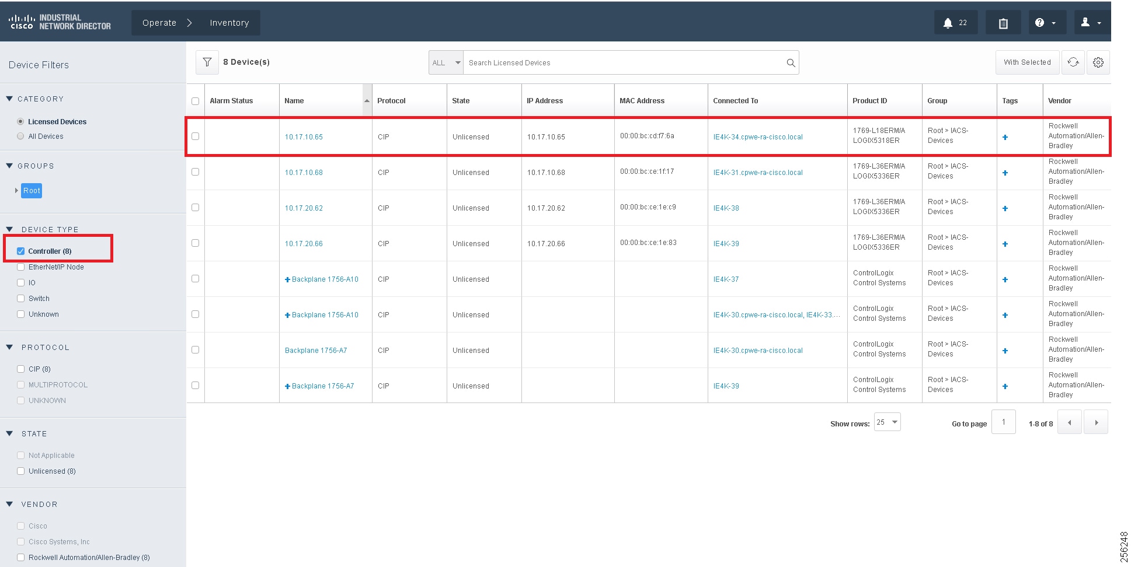
Task: Sort by Protocol column header
Action: pos(391,101)
